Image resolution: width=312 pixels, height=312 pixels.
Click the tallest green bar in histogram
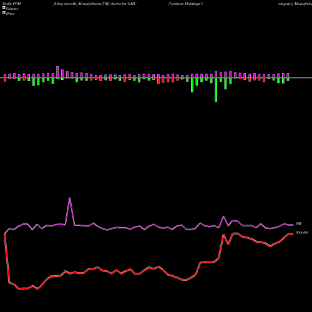point(216,90)
